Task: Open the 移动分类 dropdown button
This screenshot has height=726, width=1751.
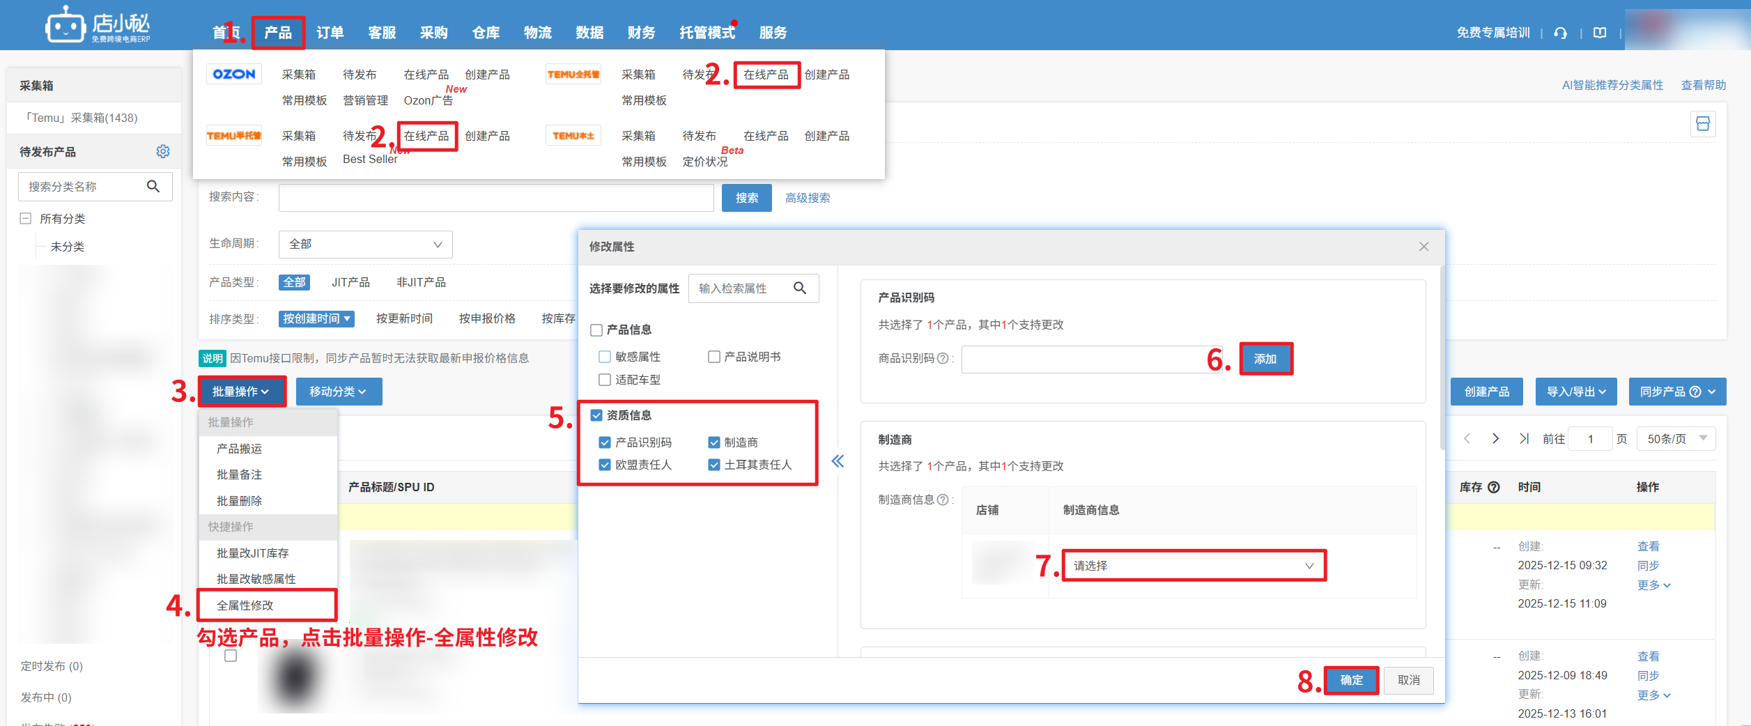Action: point(339,392)
